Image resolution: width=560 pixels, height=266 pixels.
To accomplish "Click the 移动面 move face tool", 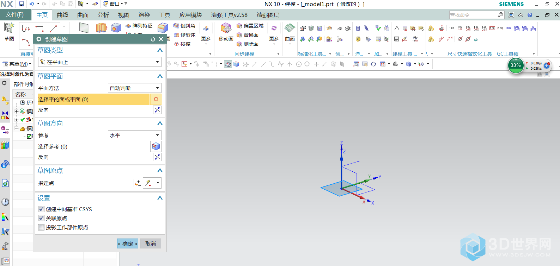I will point(226,32).
